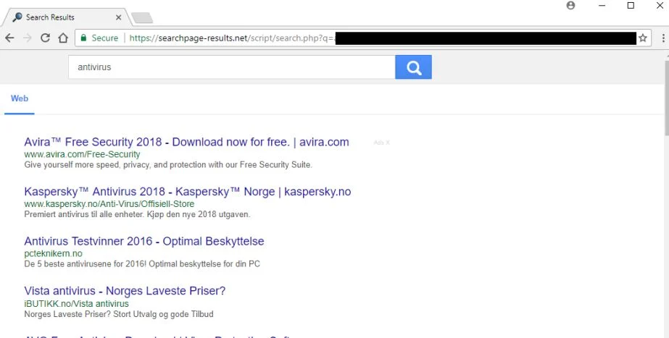
Task: Go forward in browser history
Action: (x=28, y=38)
